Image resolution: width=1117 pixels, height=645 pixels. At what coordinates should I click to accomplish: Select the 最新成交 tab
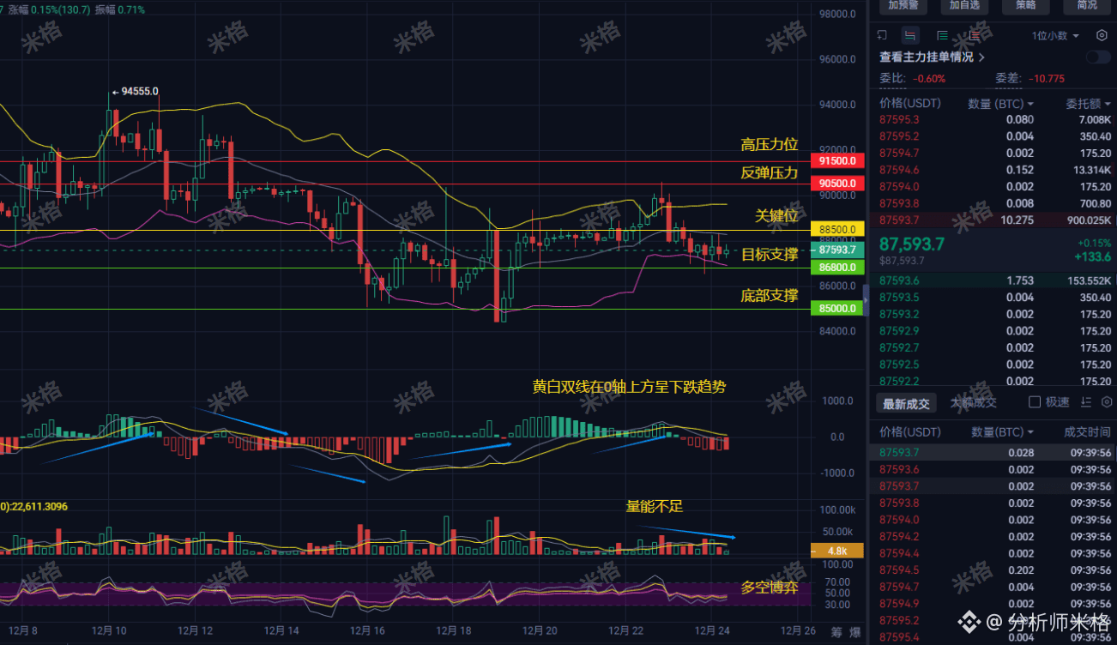click(x=906, y=402)
